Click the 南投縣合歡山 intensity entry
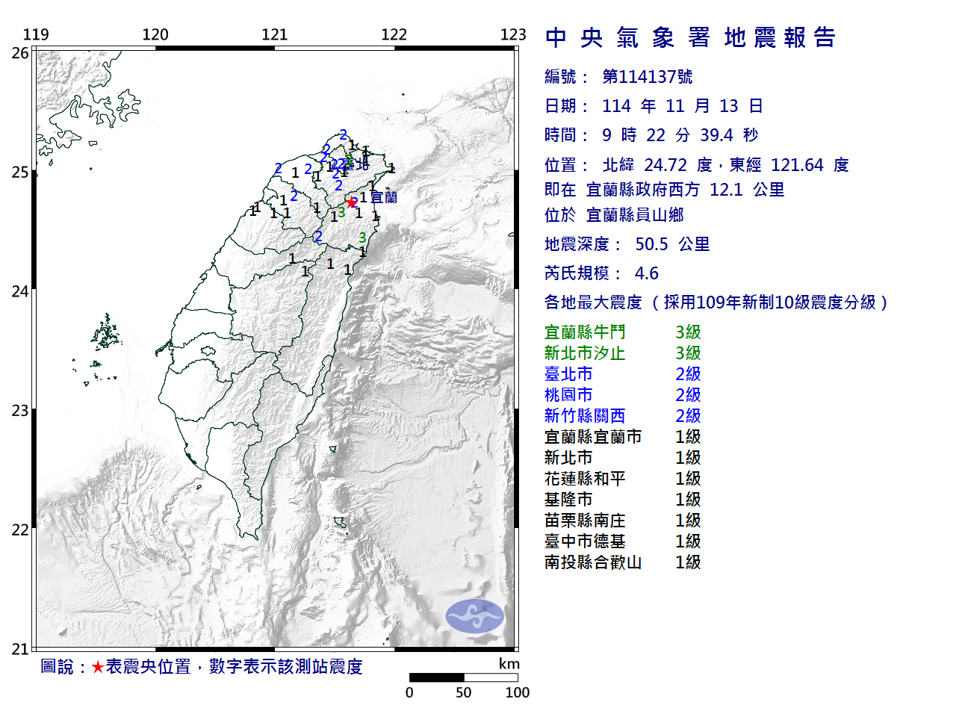This screenshot has height=717, width=956. 622,562
